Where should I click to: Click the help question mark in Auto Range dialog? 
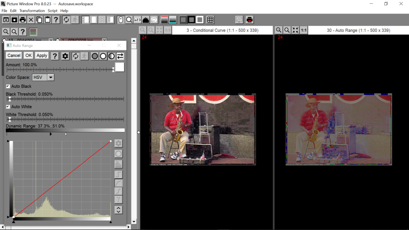(x=55, y=56)
